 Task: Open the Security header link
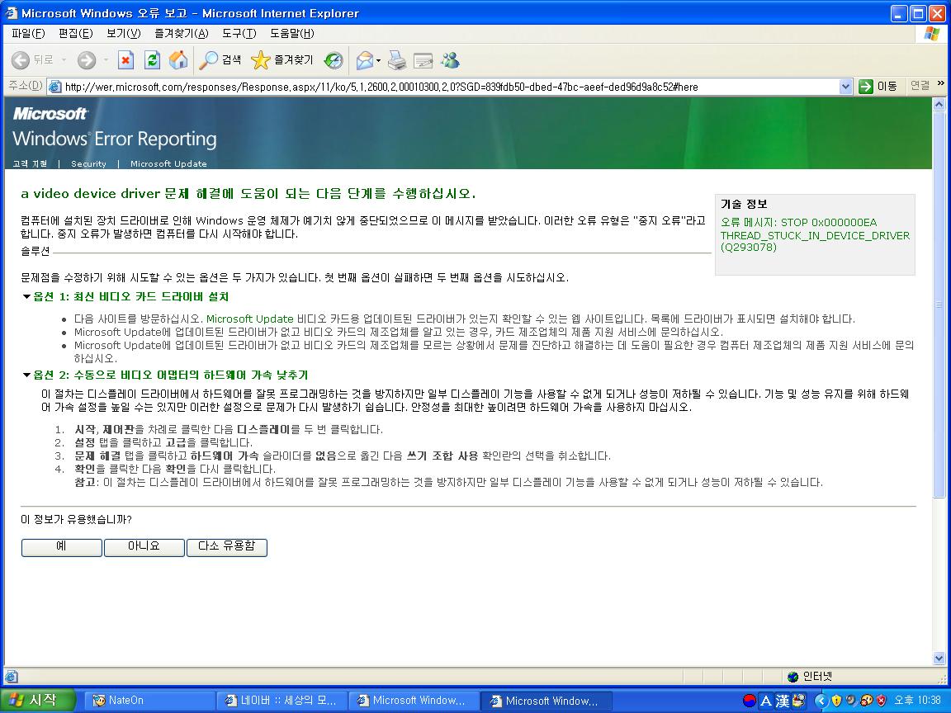click(x=88, y=163)
